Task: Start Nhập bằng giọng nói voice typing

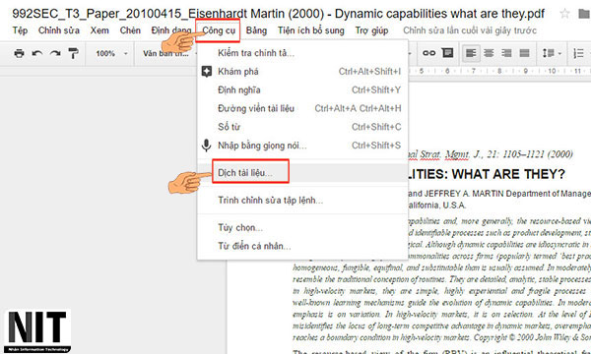Action: click(302, 146)
